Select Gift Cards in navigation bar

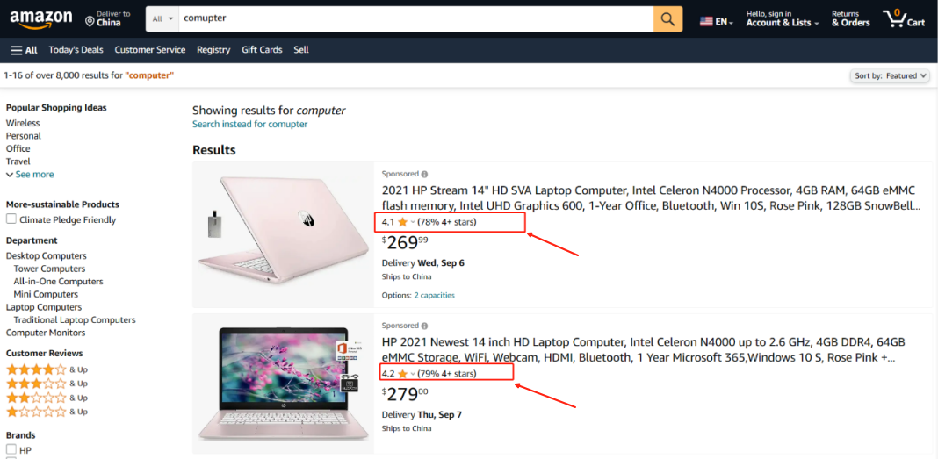click(x=262, y=50)
